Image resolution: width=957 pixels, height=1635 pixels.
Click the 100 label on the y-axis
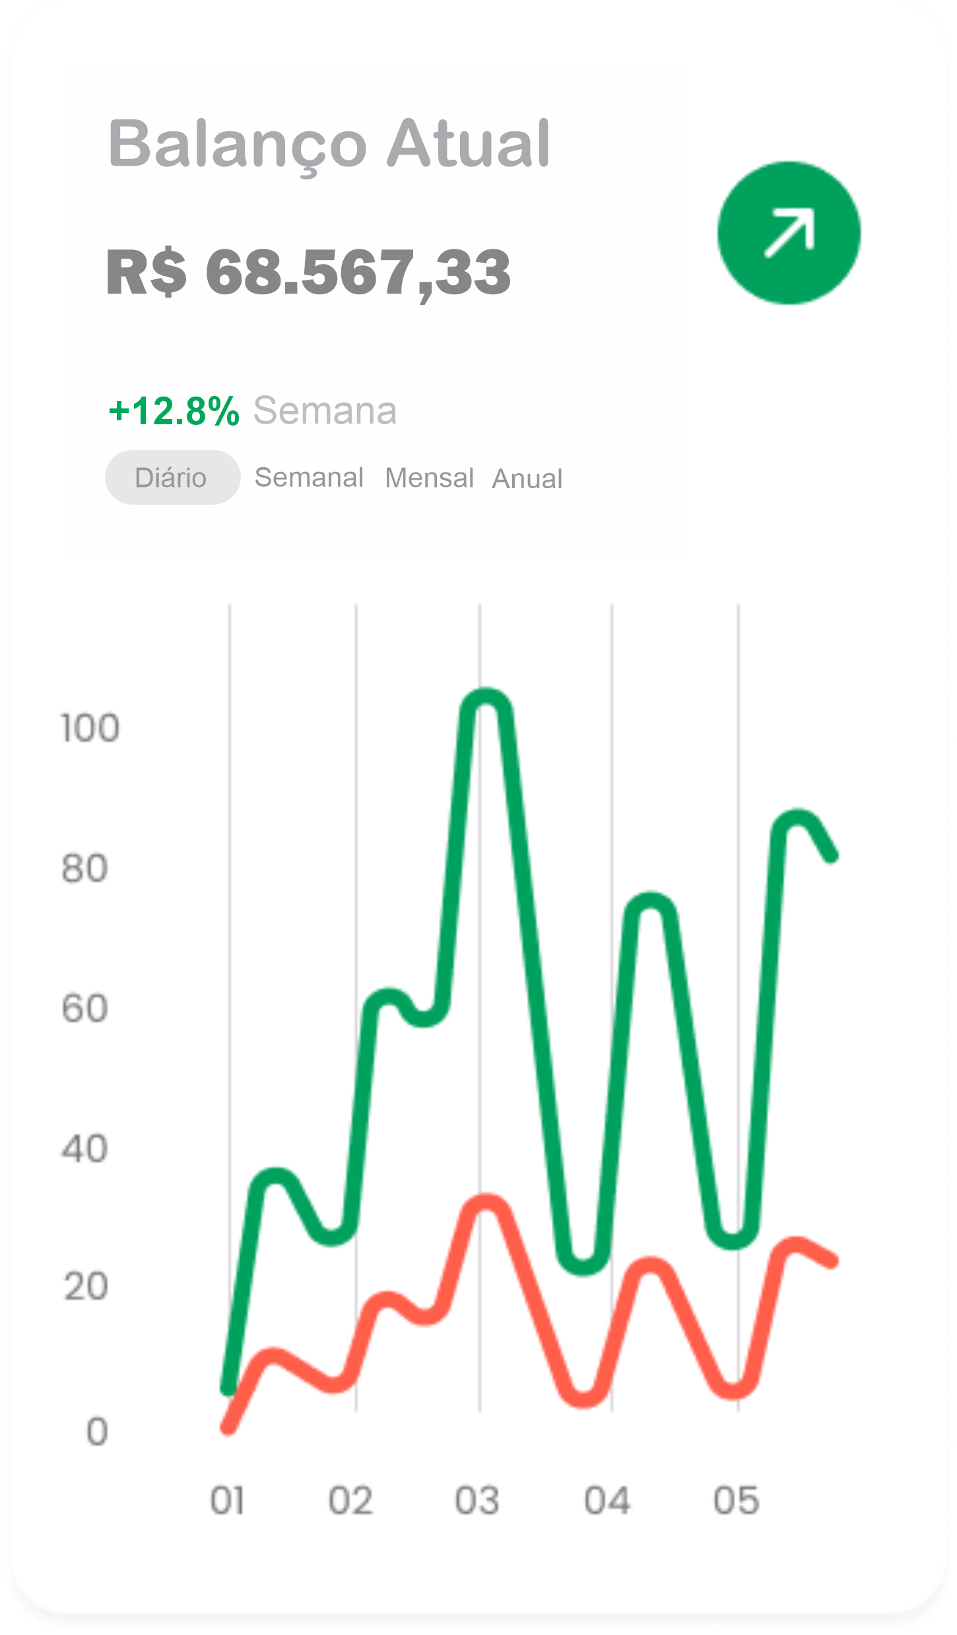(90, 728)
